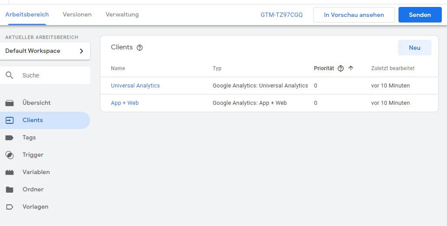Click type cell 'Google Analytics: Universal Analytics'
This screenshot has height=226, width=447.
[x=260, y=85]
